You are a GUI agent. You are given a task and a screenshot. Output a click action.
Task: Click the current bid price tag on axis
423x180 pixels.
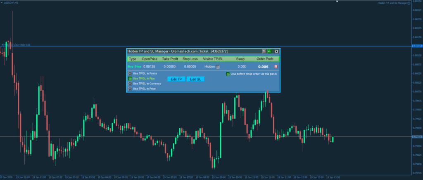[417, 137]
